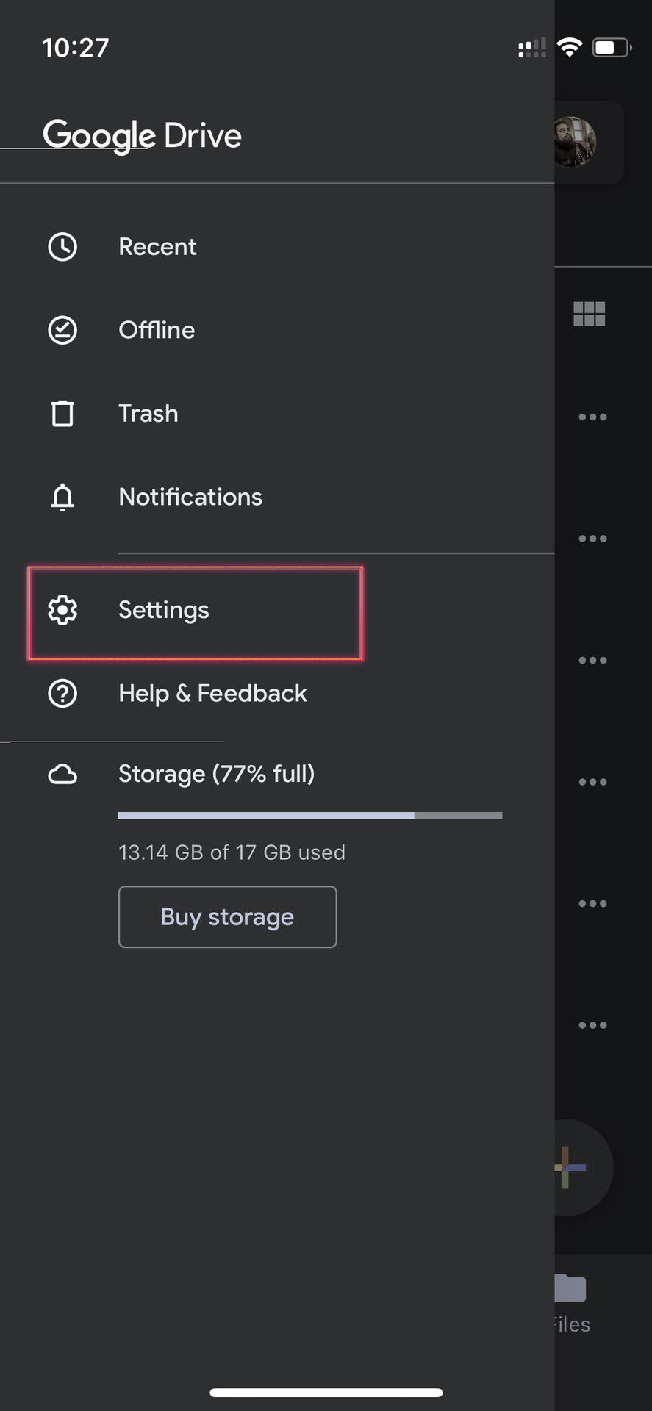
Task: Click the storage usage progress bar
Action: point(309,816)
